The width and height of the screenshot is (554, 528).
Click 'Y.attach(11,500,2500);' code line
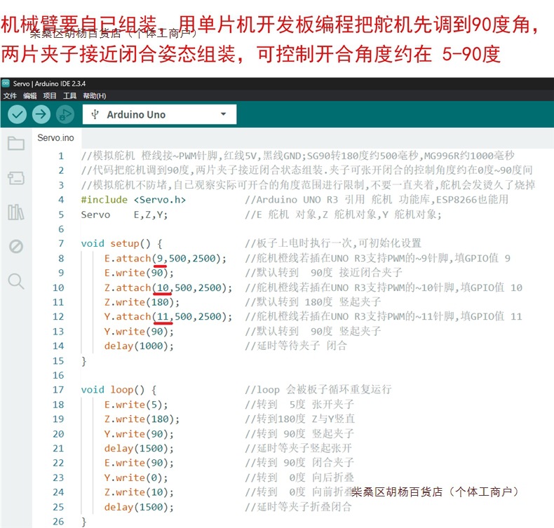coord(168,316)
